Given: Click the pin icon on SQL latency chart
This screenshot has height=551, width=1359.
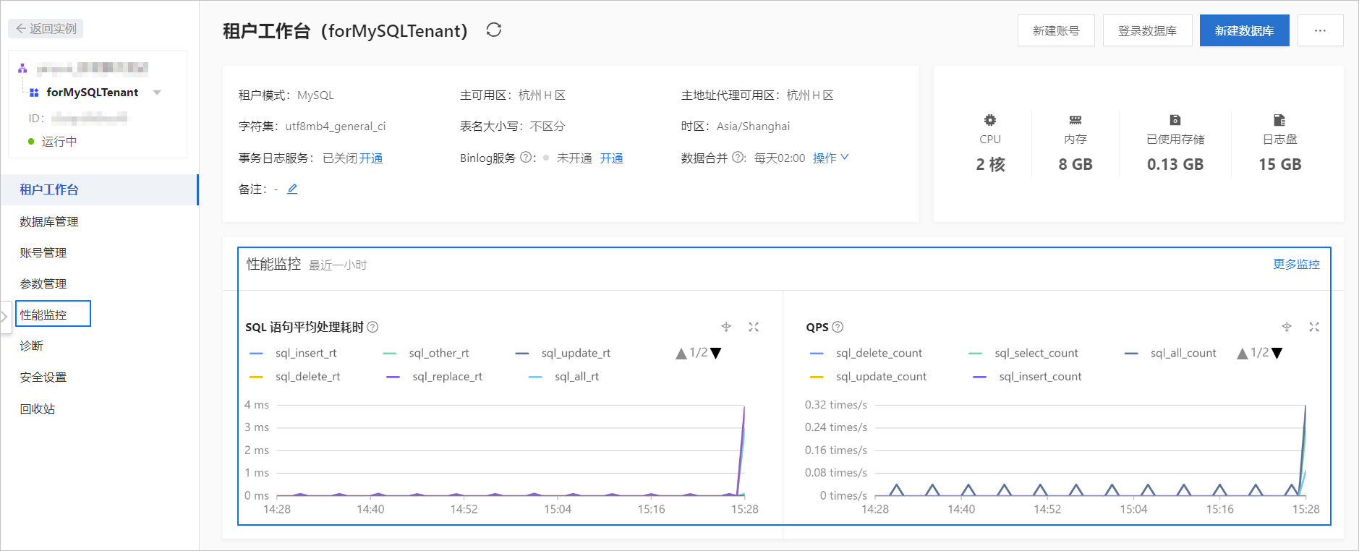Looking at the screenshot, I should (726, 327).
